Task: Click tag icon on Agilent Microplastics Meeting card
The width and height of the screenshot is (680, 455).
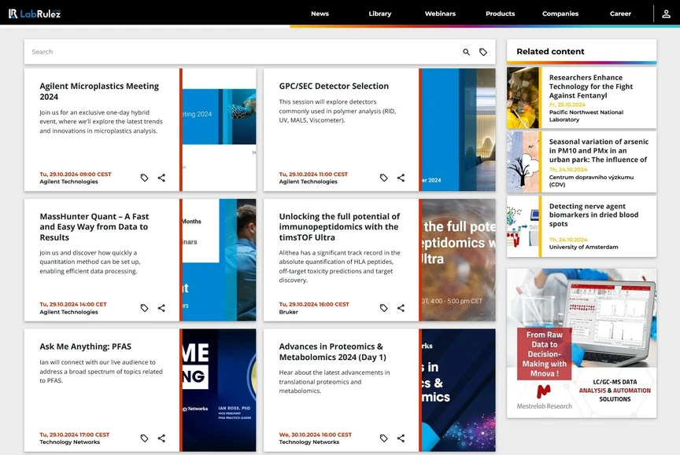Action: [x=144, y=178]
